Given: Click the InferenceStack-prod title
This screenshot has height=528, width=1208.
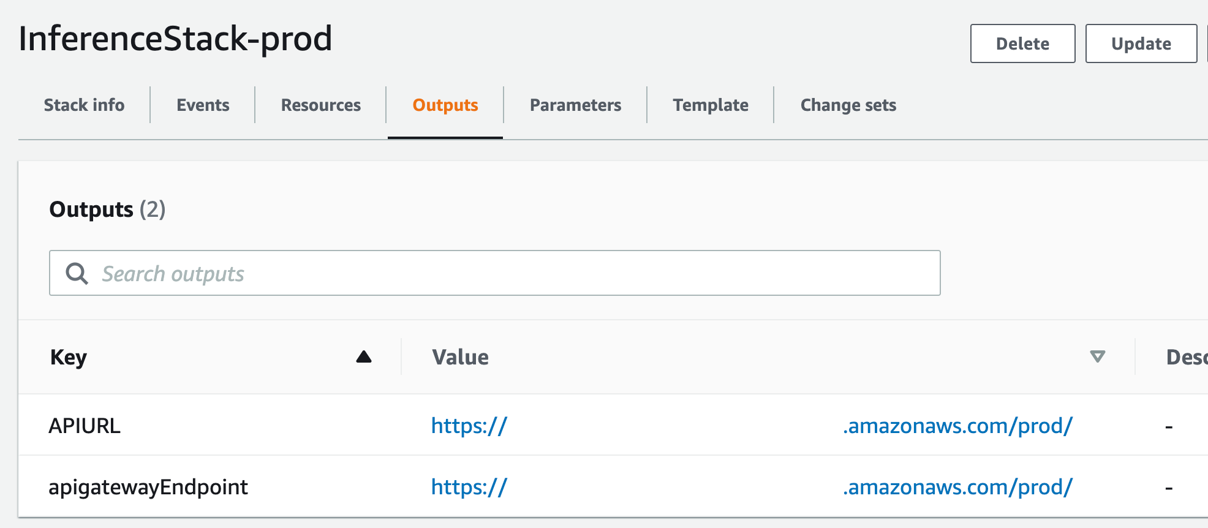Looking at the screenshot, I should click(x=175, y=39).
